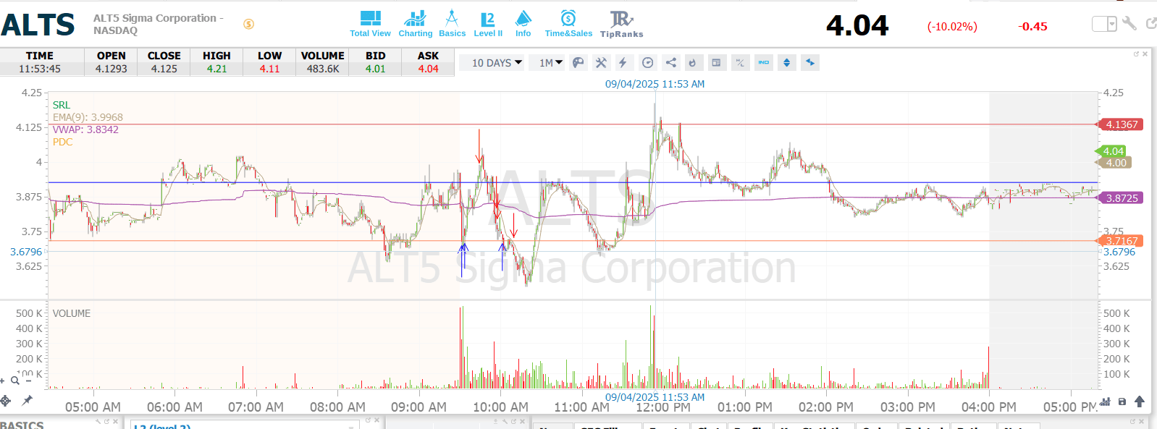The height and width of the screenshot is (429, 1157).
Task: Click the LOW value 4.11
Action: tap(269, 69)
